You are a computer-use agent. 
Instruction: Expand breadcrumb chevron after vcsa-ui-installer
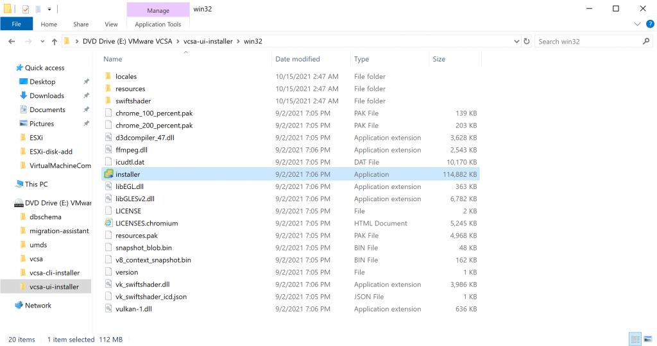click(x=239, y=42)
